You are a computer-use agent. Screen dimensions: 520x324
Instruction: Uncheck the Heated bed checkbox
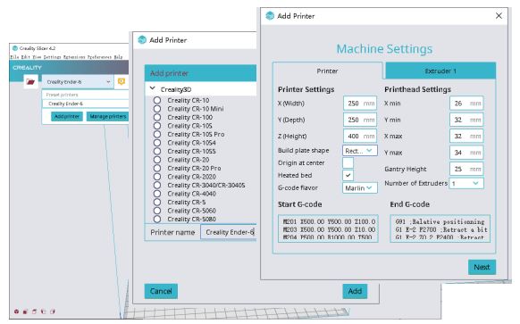click(348, 175)
